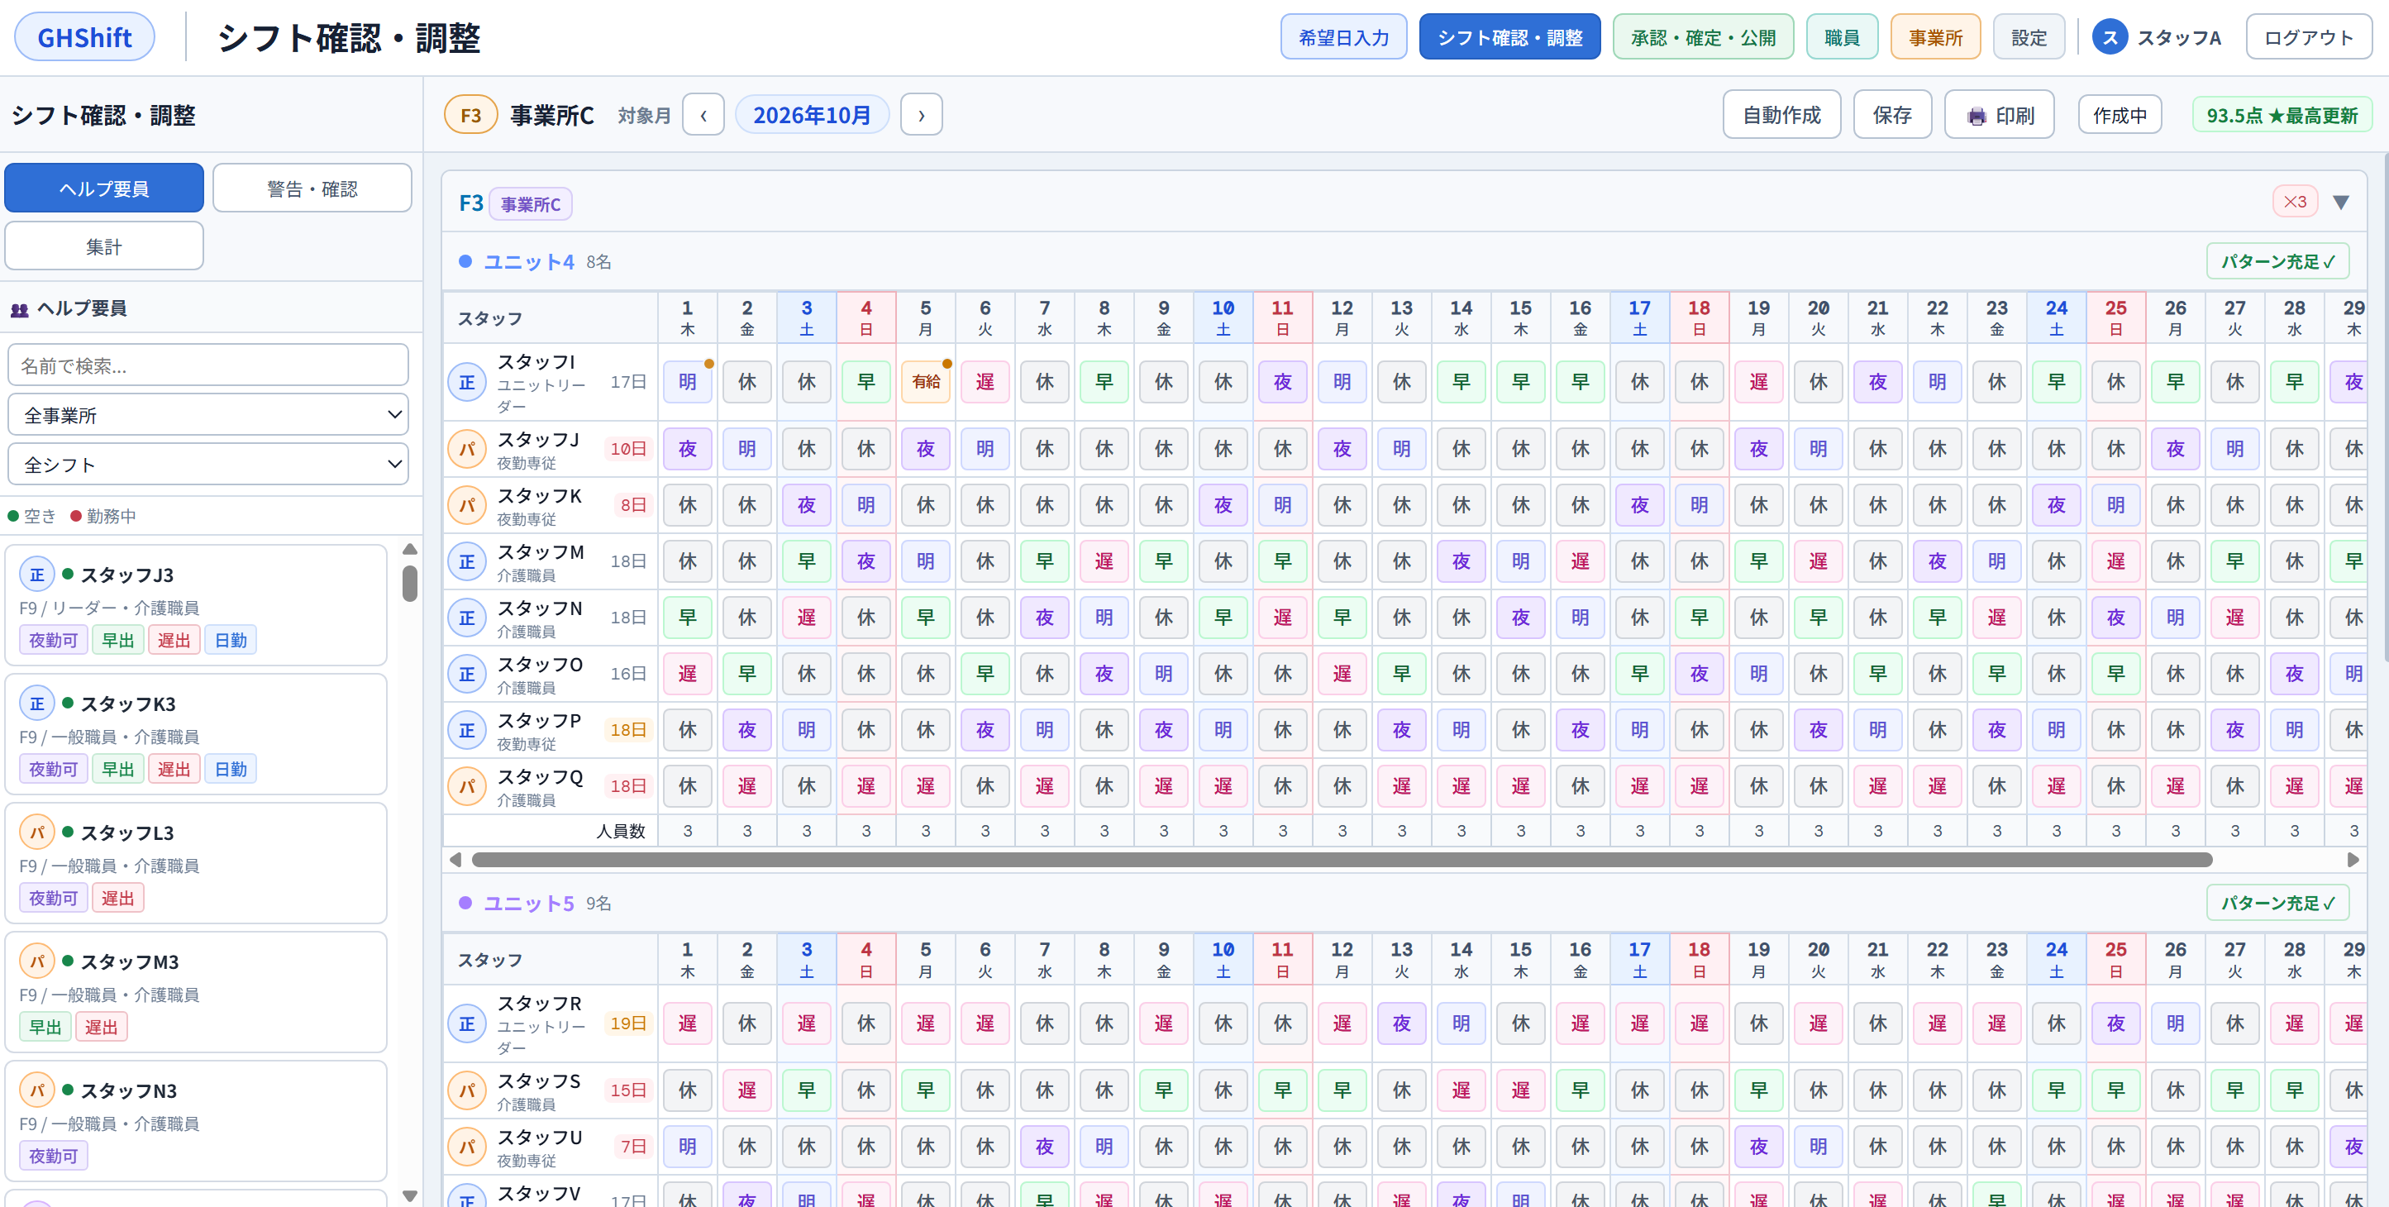2389x1207 pixels.
Task: Click the ログアウト button
Action: 2310,37
